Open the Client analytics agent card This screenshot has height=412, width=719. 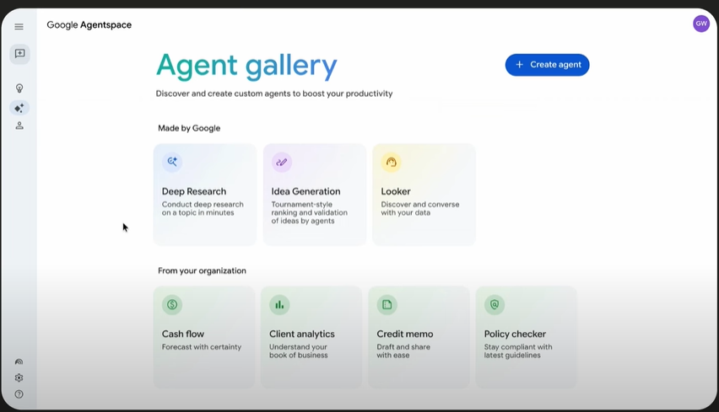(x=311, y=337)
